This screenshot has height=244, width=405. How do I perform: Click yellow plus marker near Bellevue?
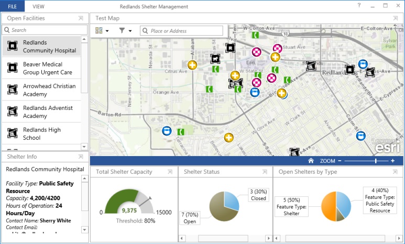[228, 138]
